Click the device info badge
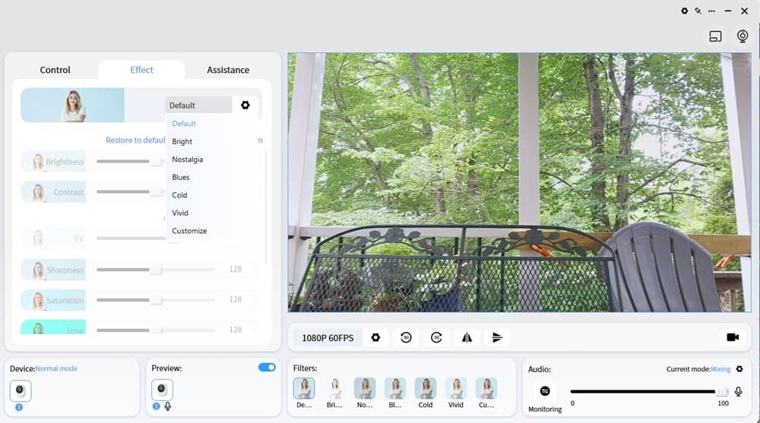This screenshot has height=423, width=760. click(19, 408)
